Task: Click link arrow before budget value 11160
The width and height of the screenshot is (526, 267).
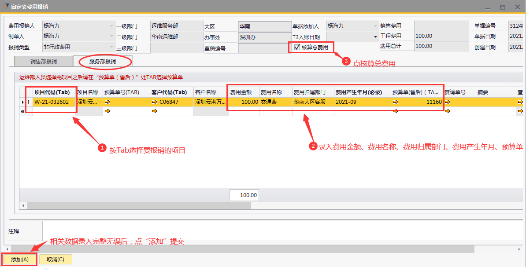Action: (x=396, y=102)
